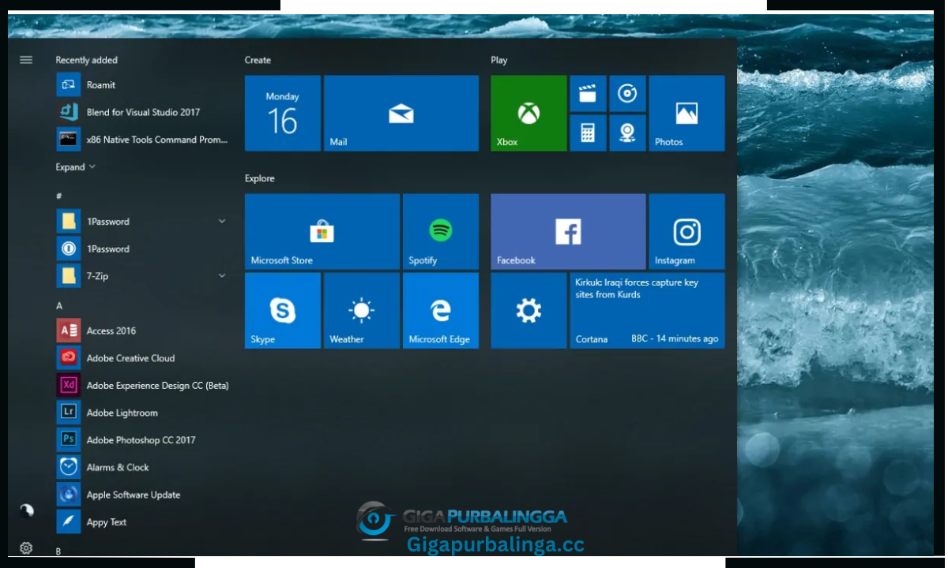
Task: Open Settings gear in Start sidebar
Action: coord(26,547)
